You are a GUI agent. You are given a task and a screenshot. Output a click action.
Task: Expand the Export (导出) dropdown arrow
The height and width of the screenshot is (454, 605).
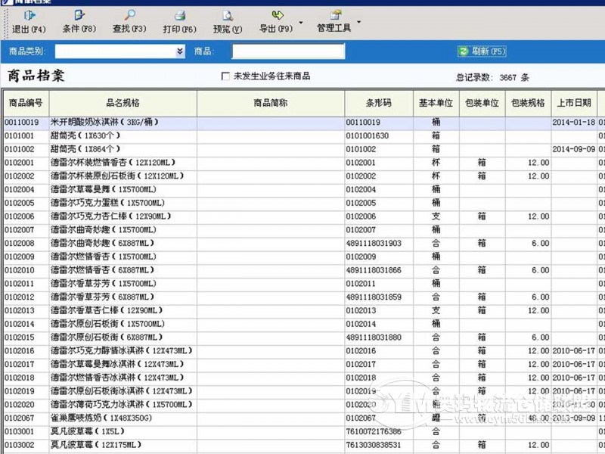point(301,23)
